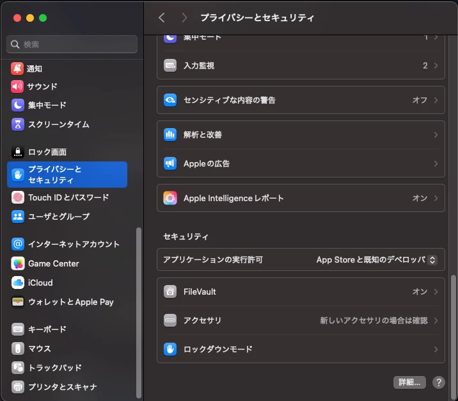Select 通知 label in the sidebar
458x401 pixels.
(x=35, y=69)
